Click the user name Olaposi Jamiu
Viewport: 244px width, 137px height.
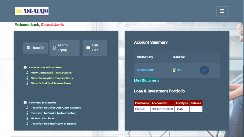[53, 25]
